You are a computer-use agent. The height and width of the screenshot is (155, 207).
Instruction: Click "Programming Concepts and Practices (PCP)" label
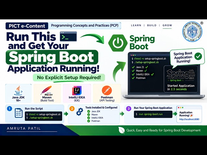coord(85,26)
